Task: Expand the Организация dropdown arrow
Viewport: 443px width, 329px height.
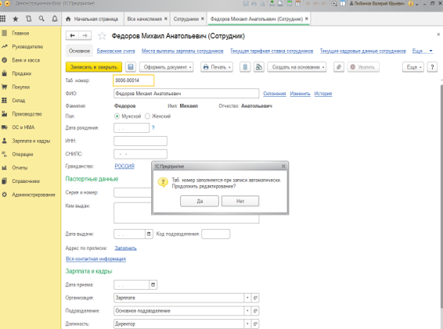Action: (247, 298)
